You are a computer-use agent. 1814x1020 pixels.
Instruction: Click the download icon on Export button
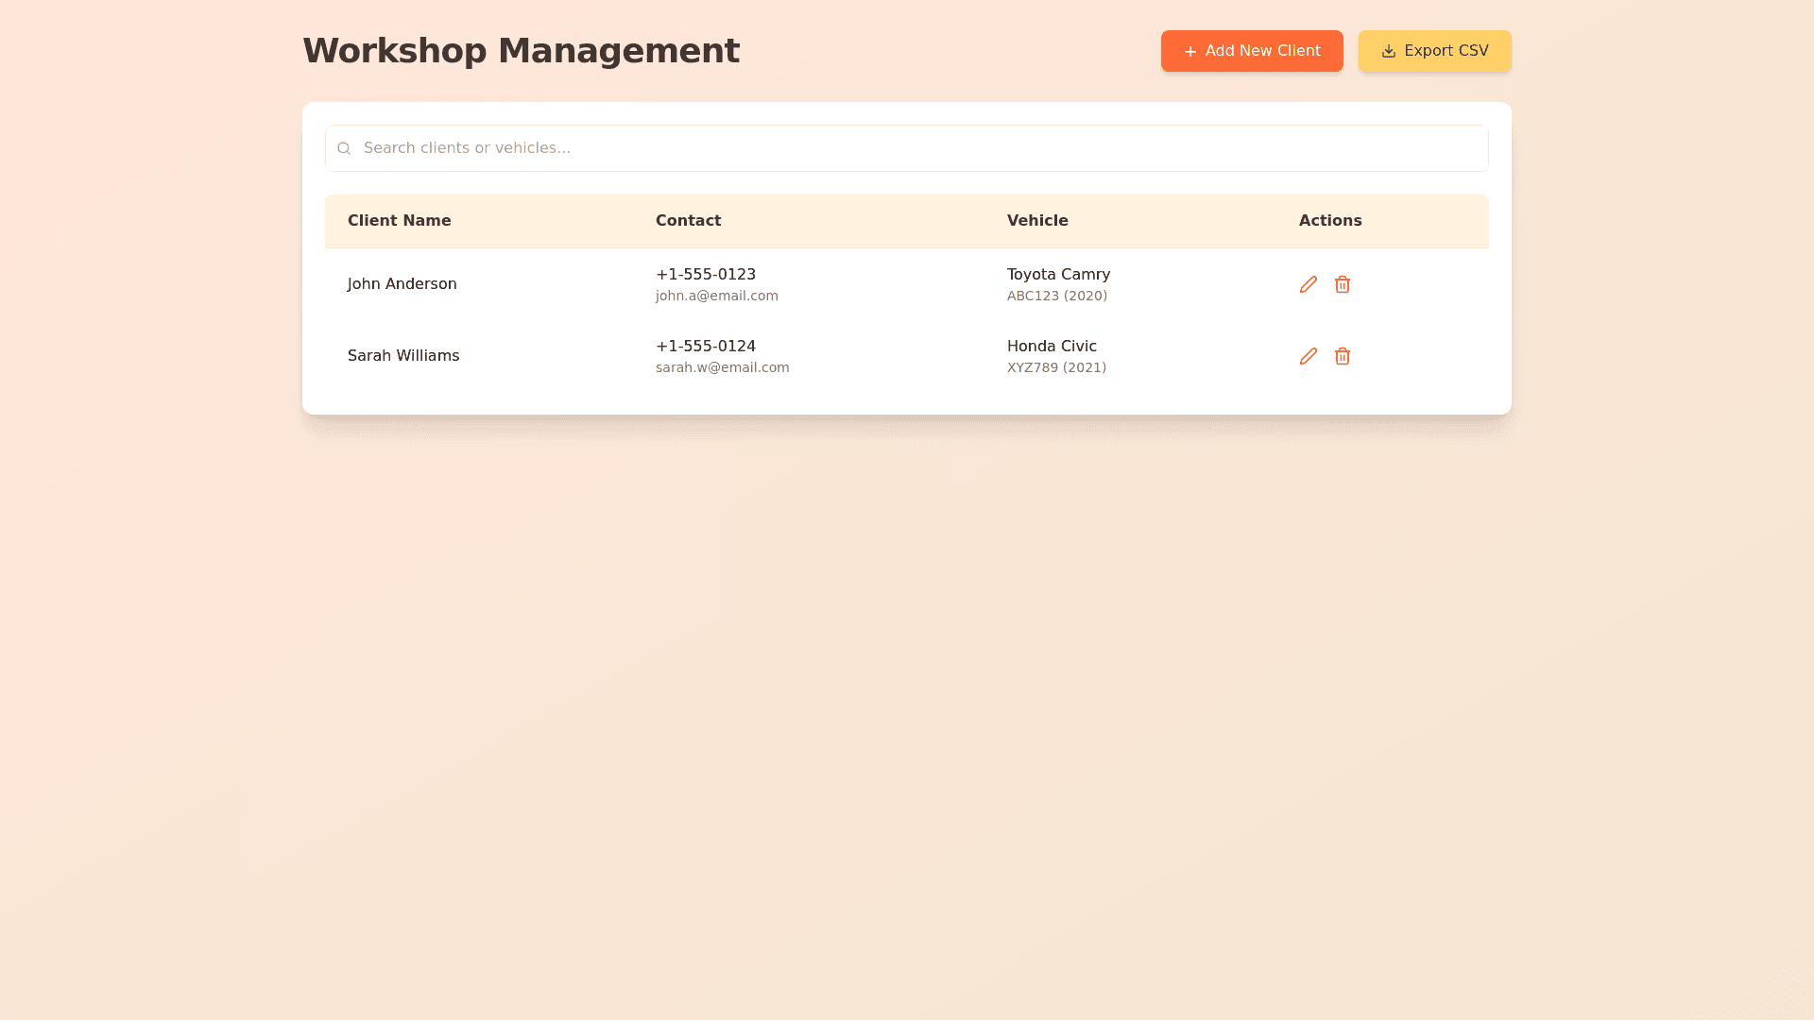[x=1388, y=52]
